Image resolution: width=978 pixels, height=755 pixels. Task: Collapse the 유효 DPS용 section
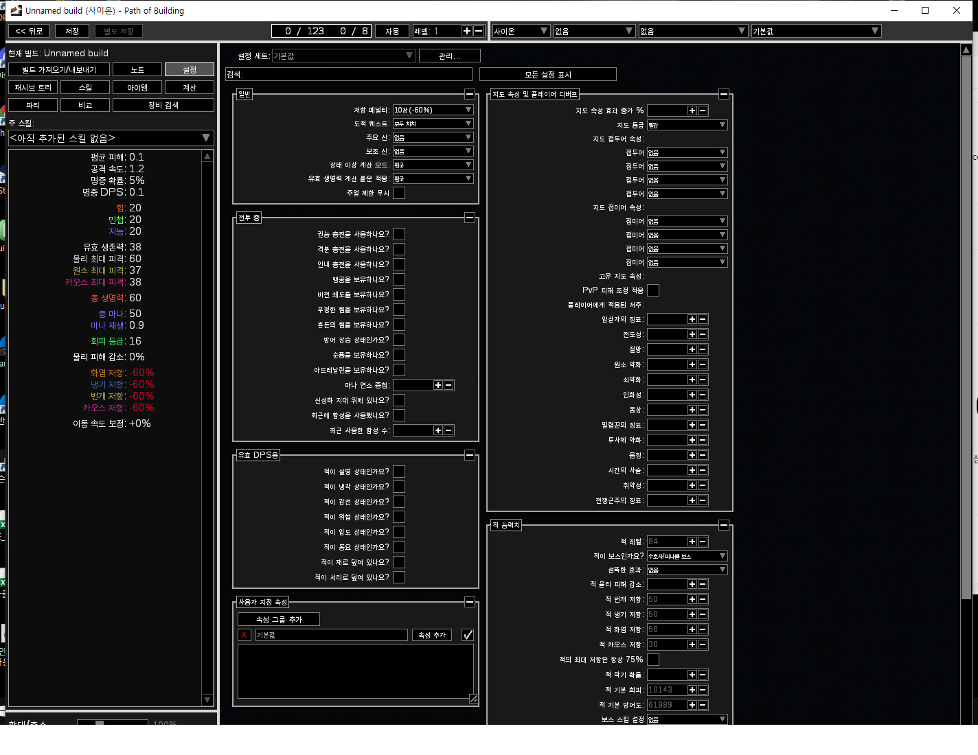tap(470, 455)
